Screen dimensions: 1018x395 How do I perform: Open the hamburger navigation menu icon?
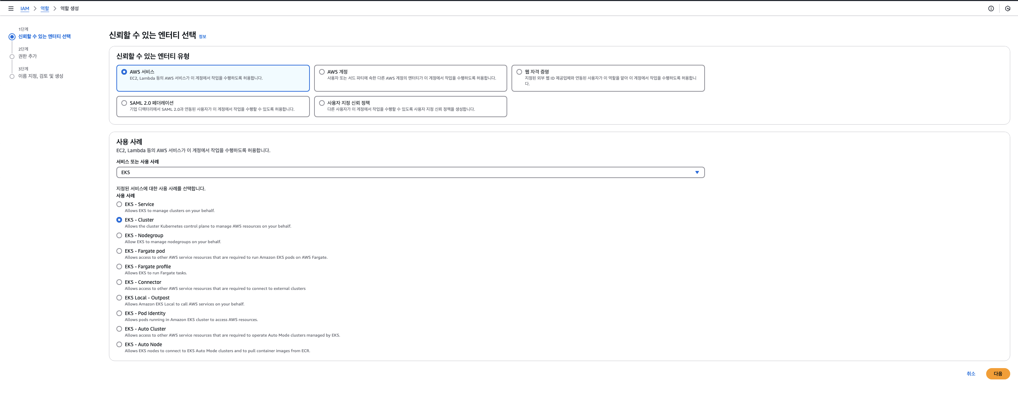click(x=11, y=8)
